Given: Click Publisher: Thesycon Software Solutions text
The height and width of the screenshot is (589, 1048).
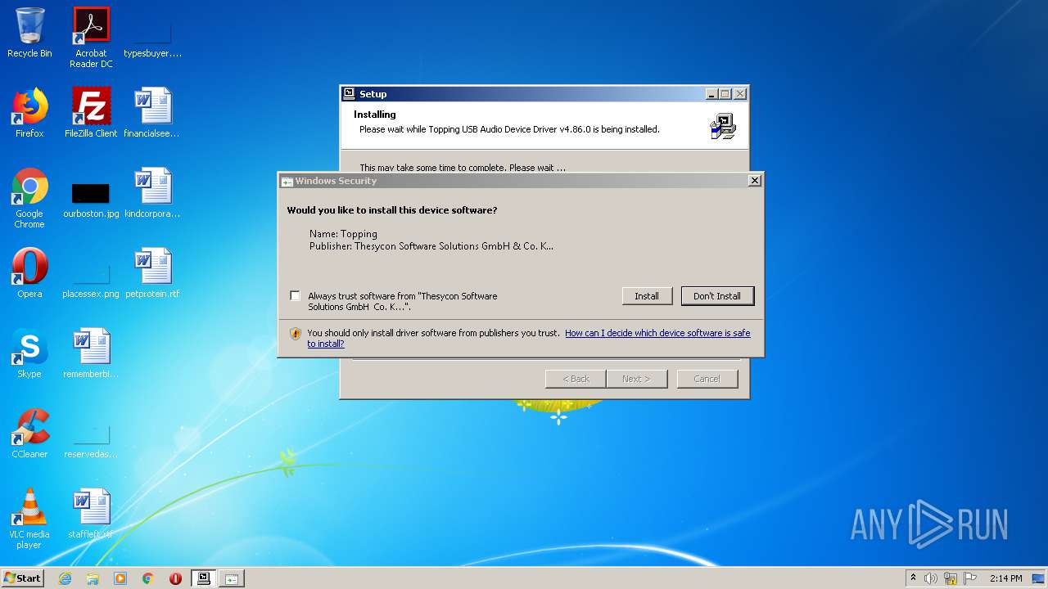Looking at the screenshot, I should 431,245.
